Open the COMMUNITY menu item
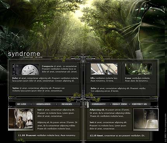The image size is (167, 143). (x=99, y=104)
